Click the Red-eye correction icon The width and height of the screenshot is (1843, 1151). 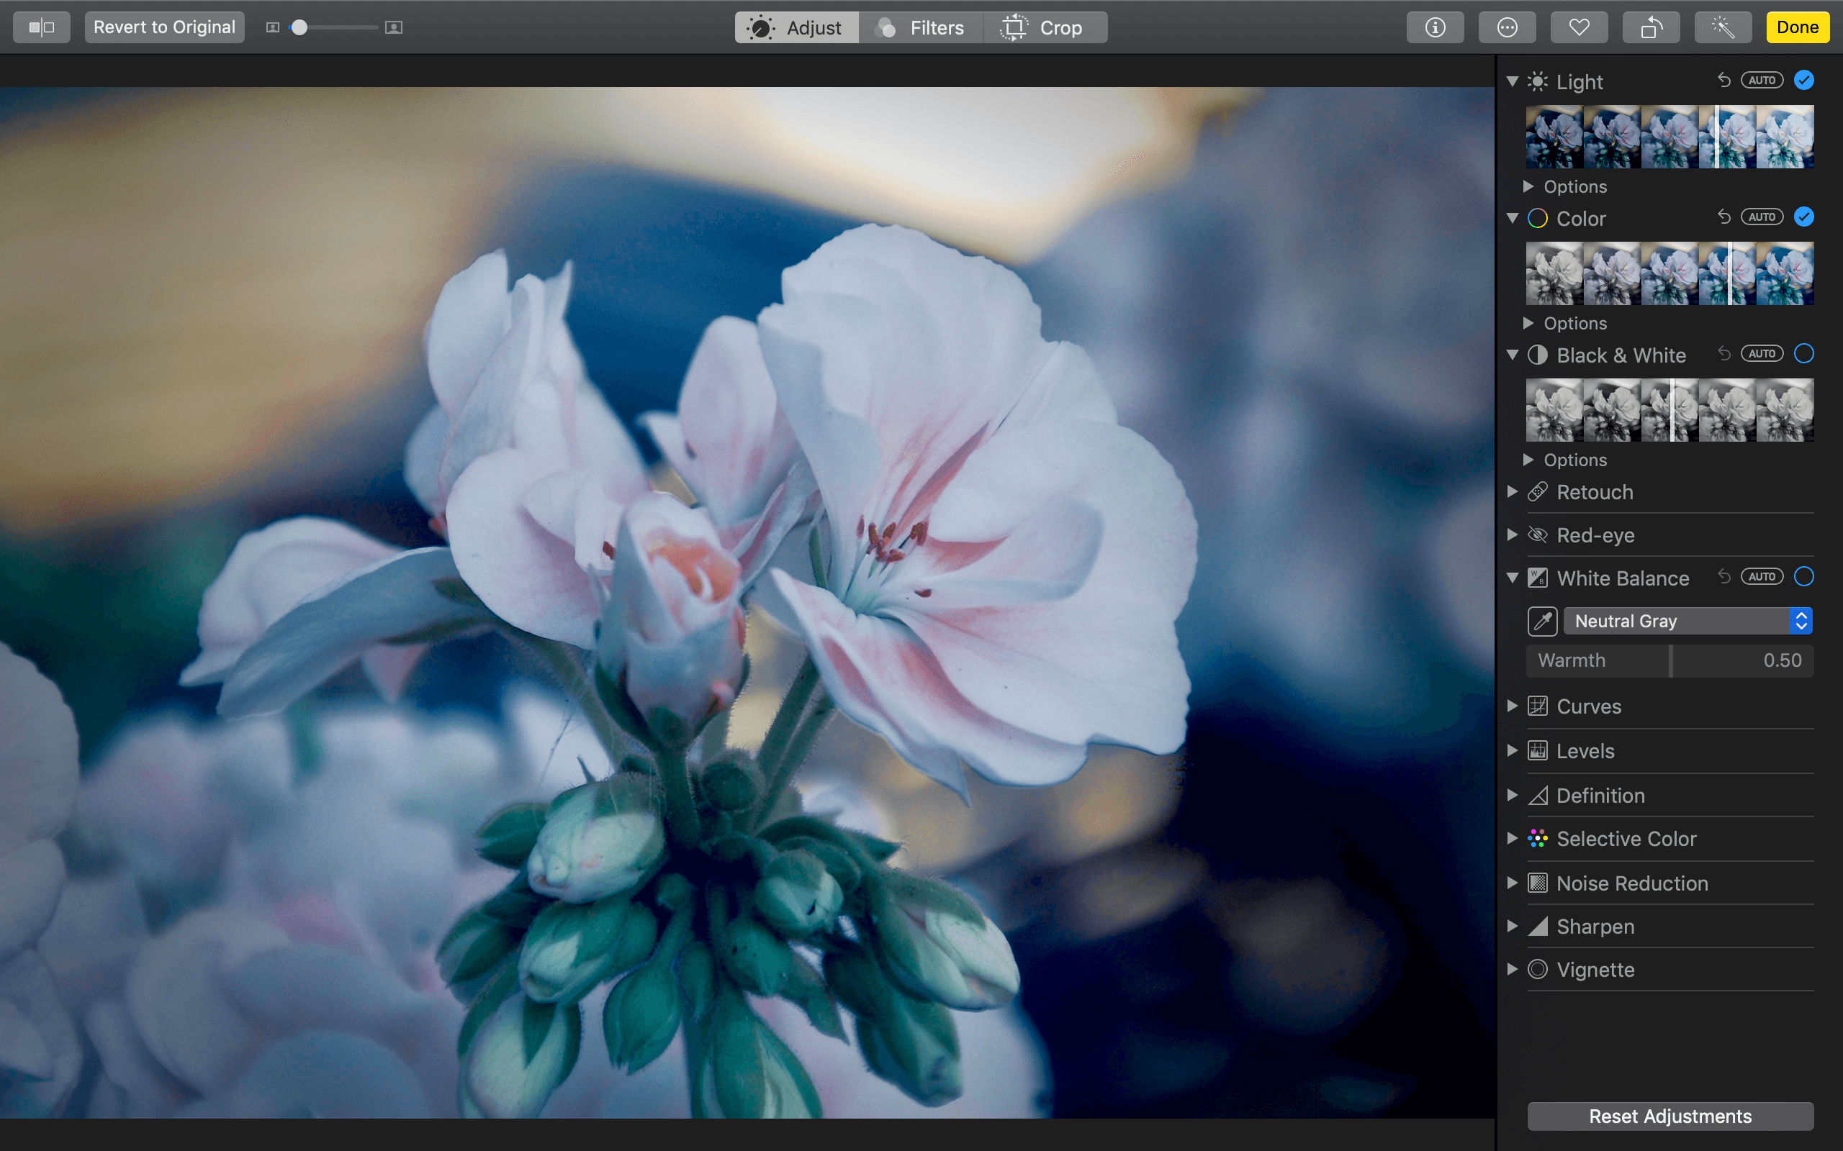click(x=1536, y=534)
